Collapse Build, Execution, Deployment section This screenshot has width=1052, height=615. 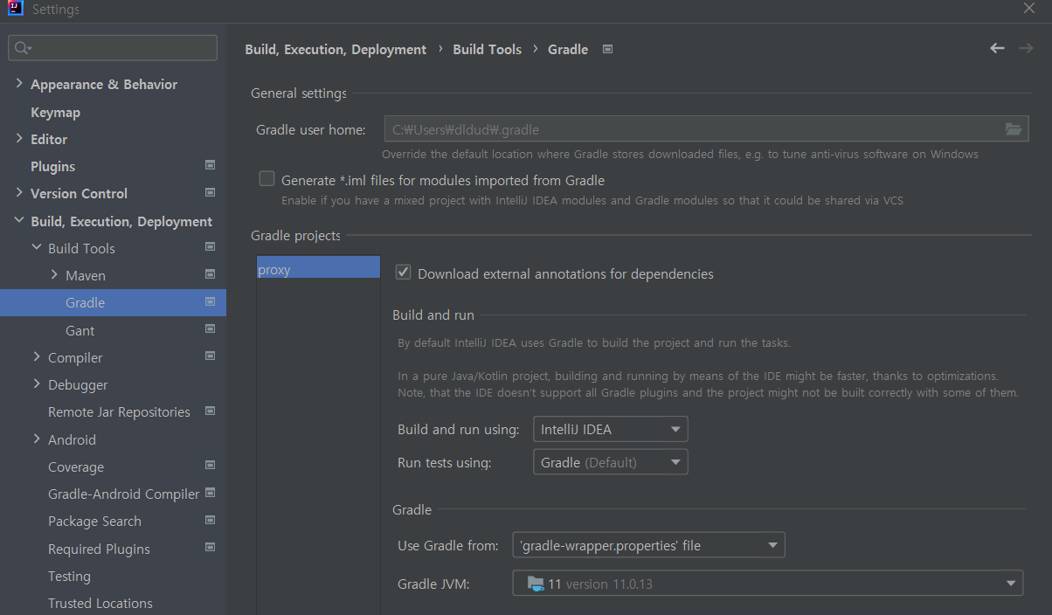19,220
